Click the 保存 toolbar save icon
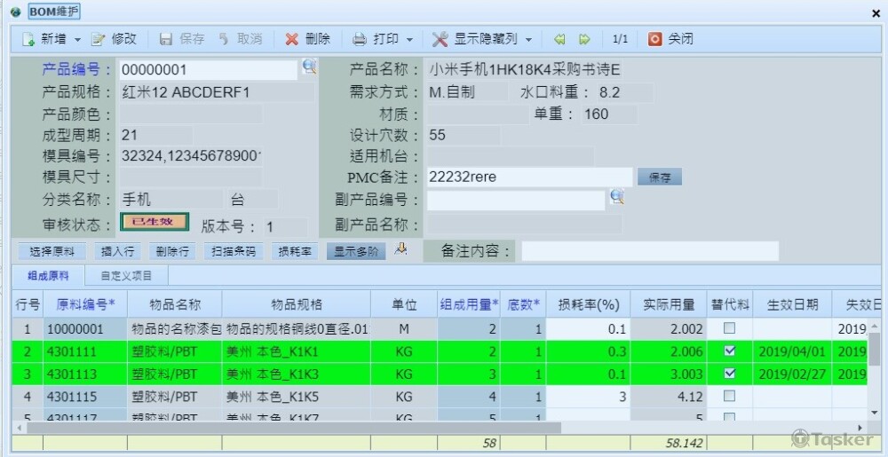Screen dimensions: 888x457 pyautogui.click(x=166, y=39)
